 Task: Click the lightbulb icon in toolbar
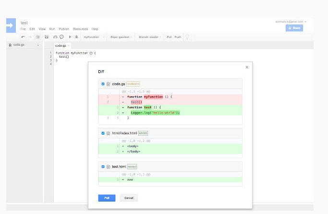[x=187, y=37]
